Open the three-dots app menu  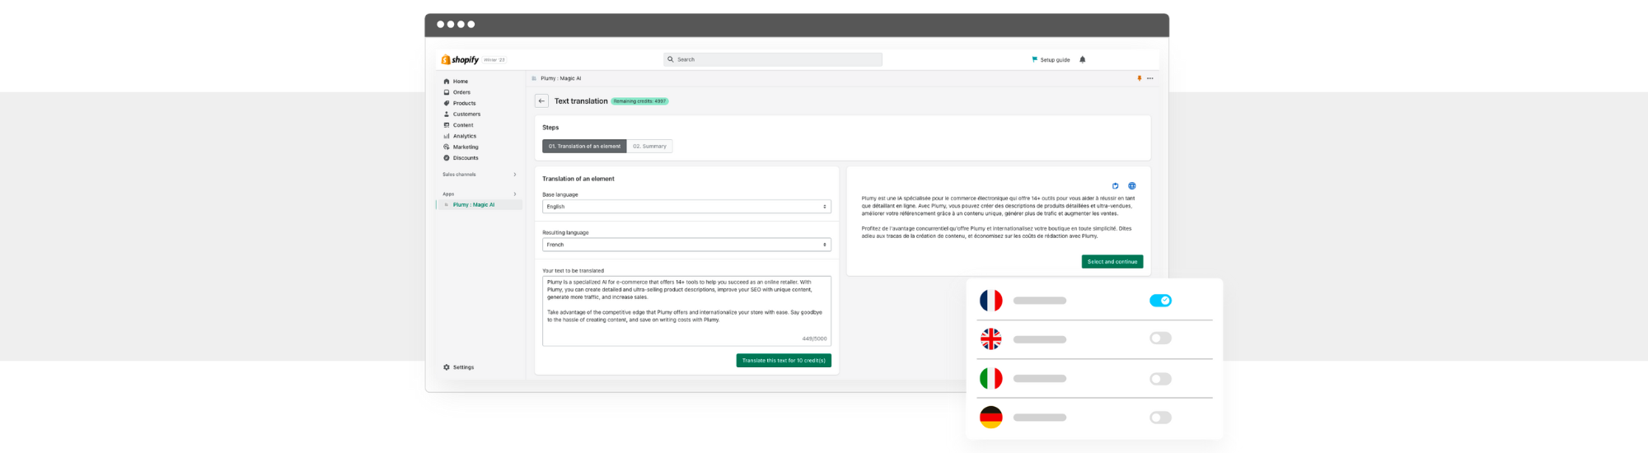coord(1150,78)
